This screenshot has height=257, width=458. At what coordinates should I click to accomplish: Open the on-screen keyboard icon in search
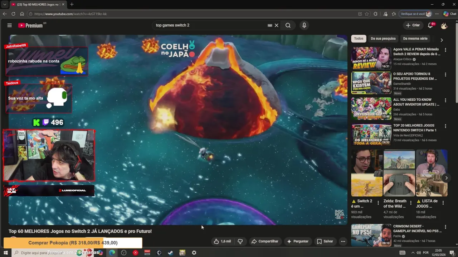[x=270, y=25]
